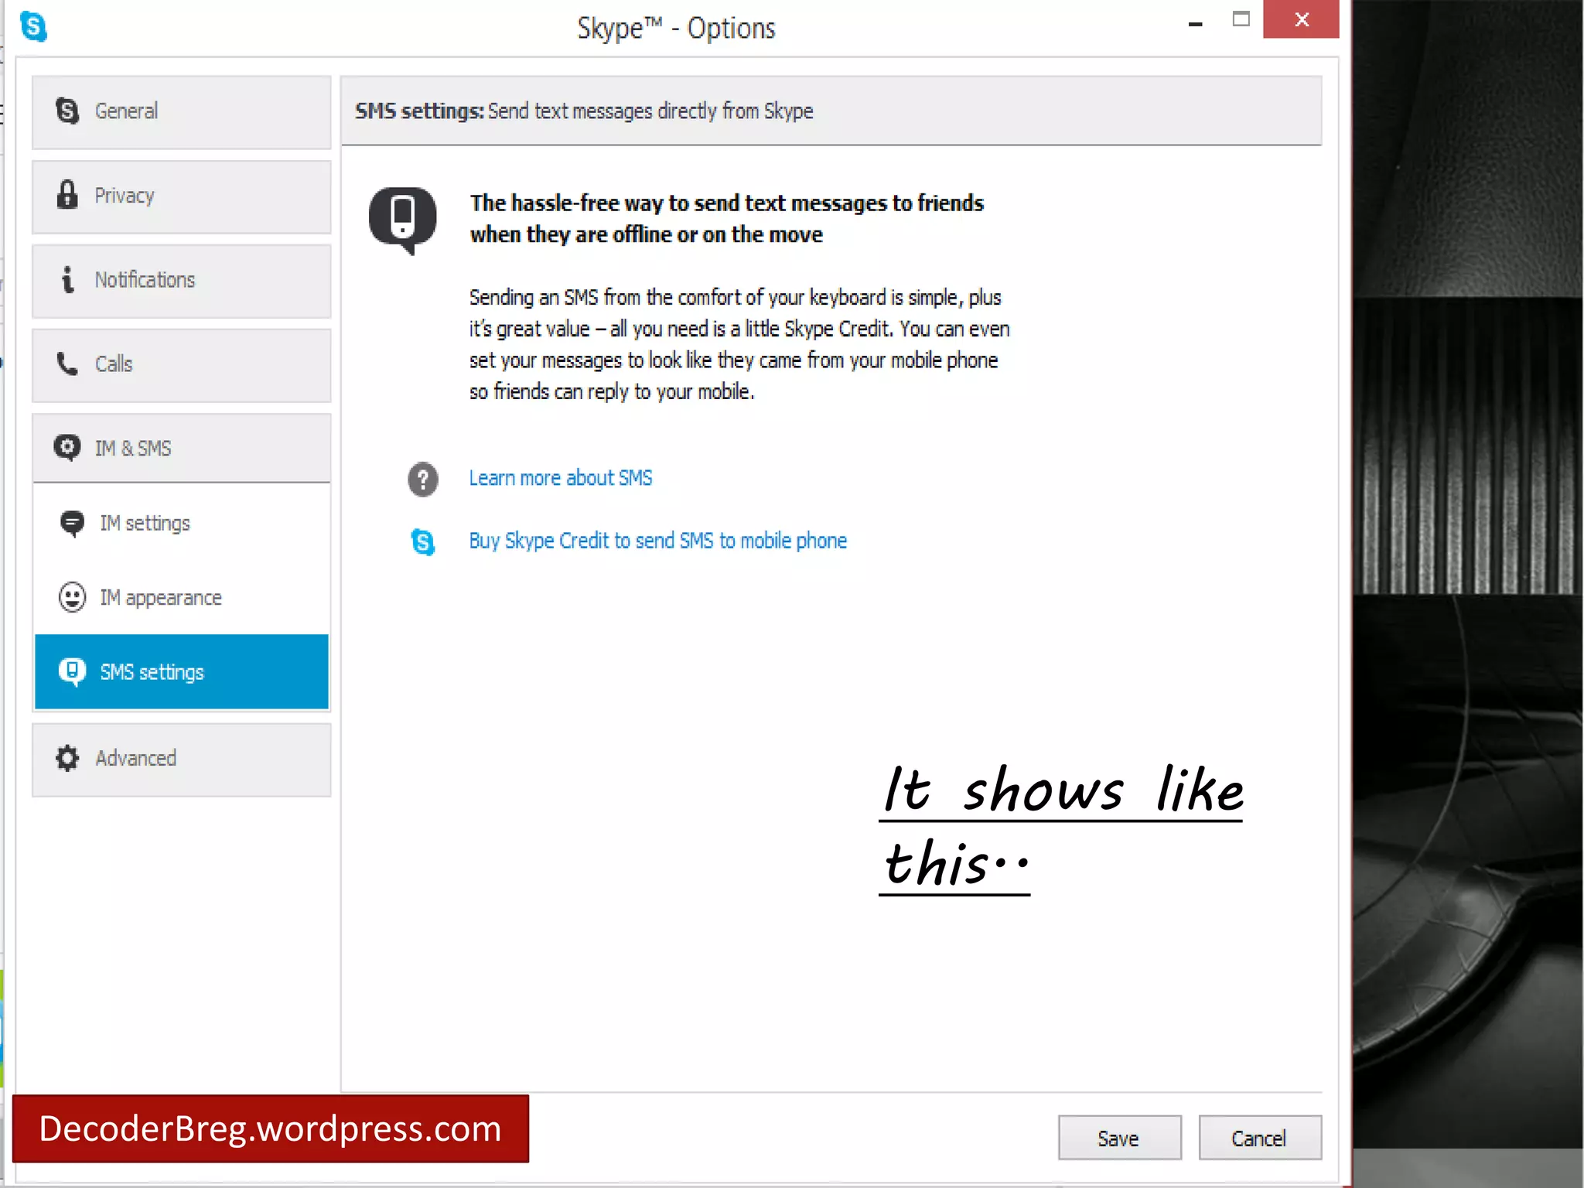This screenshot has width=1584, height=1188.
Task: Open the Notifications options section
Action: pyautogui.click(x=181, y=281)
